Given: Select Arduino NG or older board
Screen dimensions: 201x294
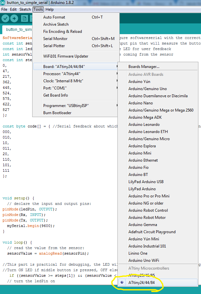Looking at the screenshot, I should pos(157,203).
